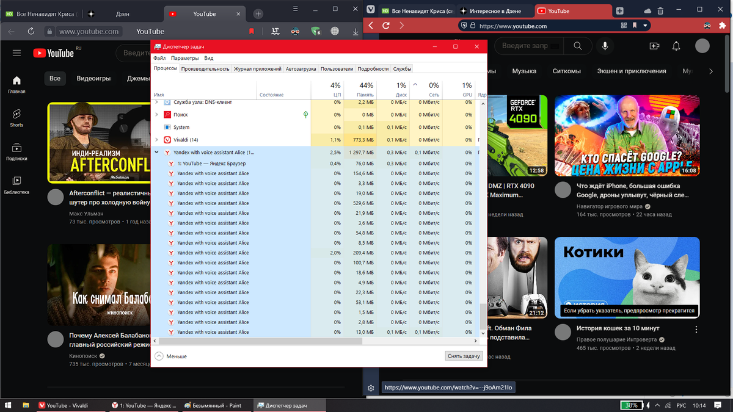Collapse Task Manager details with Меньше

[x=171, y=356]
